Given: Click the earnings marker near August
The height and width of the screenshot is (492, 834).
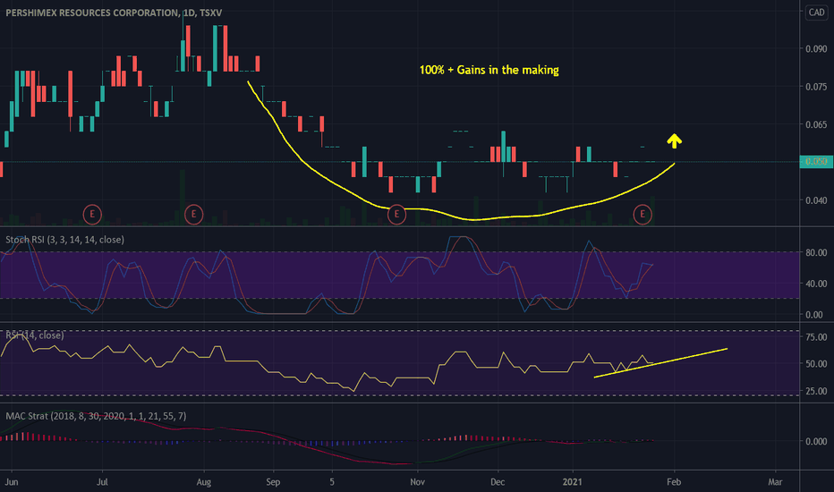Looking at the screenshot, I should [x=193, y=215].
